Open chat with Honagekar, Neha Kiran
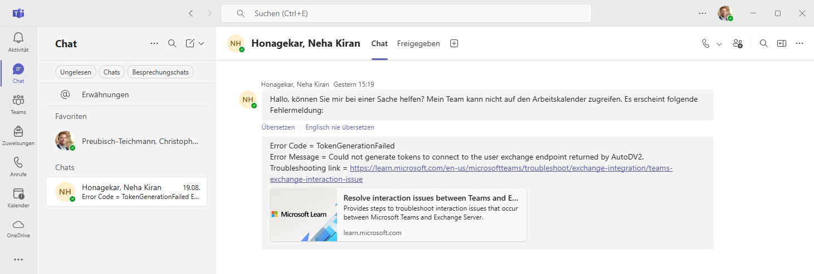This screenshot has width=814, height=274. (126, 192)
